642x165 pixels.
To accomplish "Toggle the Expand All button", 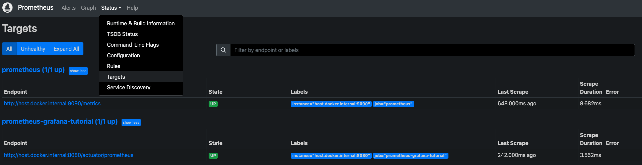I will pos(66,49).
